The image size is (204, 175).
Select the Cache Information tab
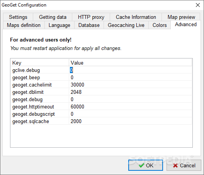(136, 17)
